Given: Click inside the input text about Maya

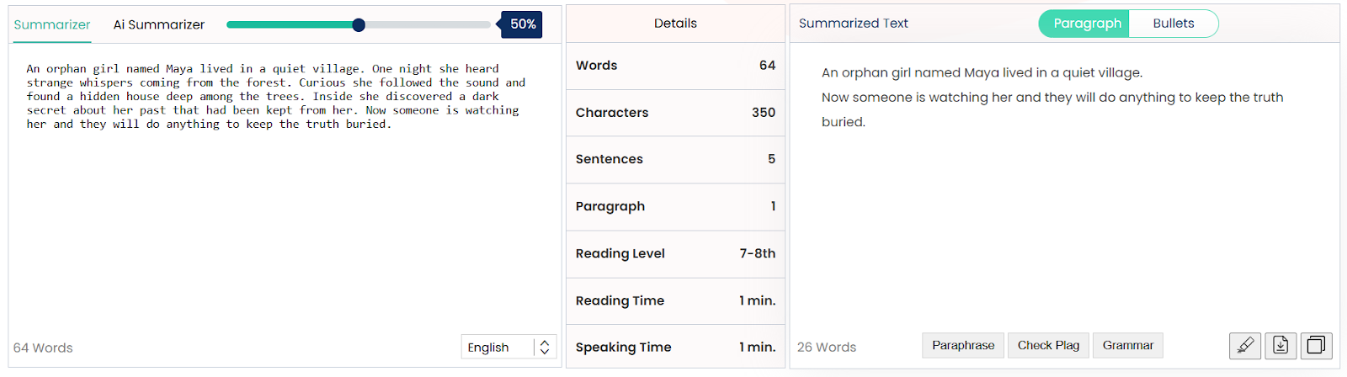Looking at the screenshot, I should tap(276, 96).
